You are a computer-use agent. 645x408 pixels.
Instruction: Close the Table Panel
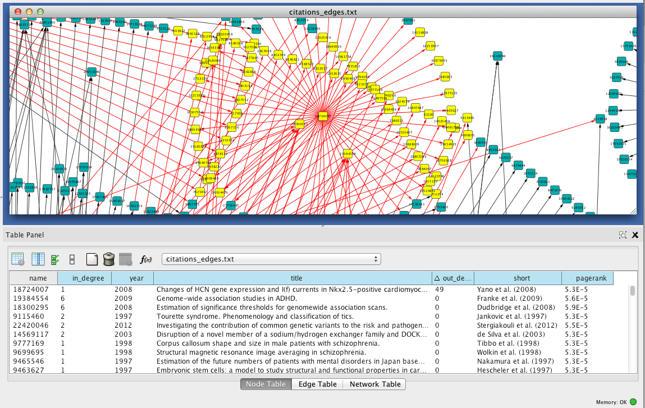tap(635, 235)
